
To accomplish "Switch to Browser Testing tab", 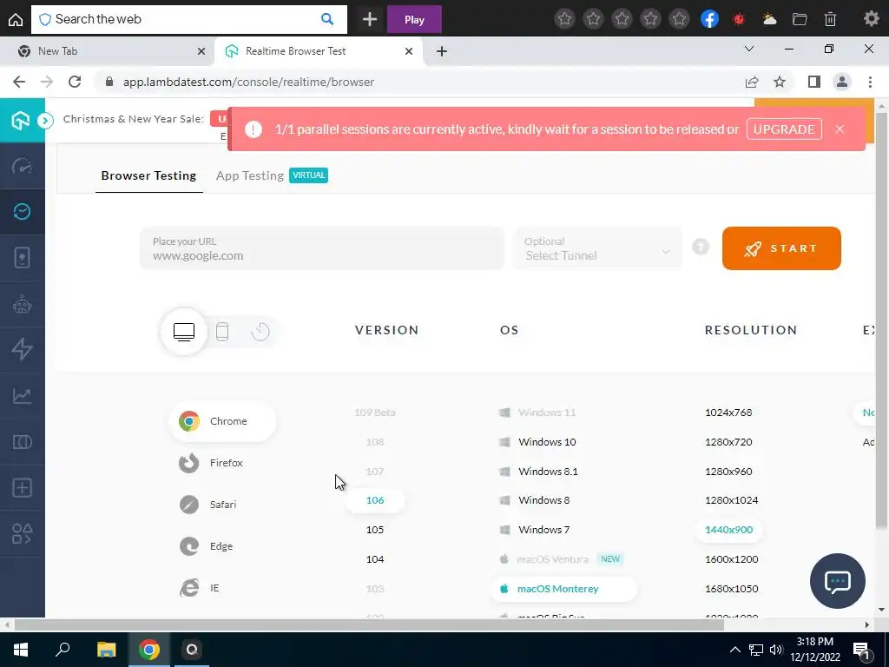I will [148, 175].
